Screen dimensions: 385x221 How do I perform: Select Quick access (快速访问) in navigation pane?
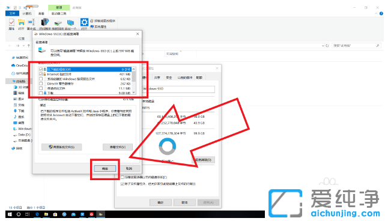tap(20, 58)
